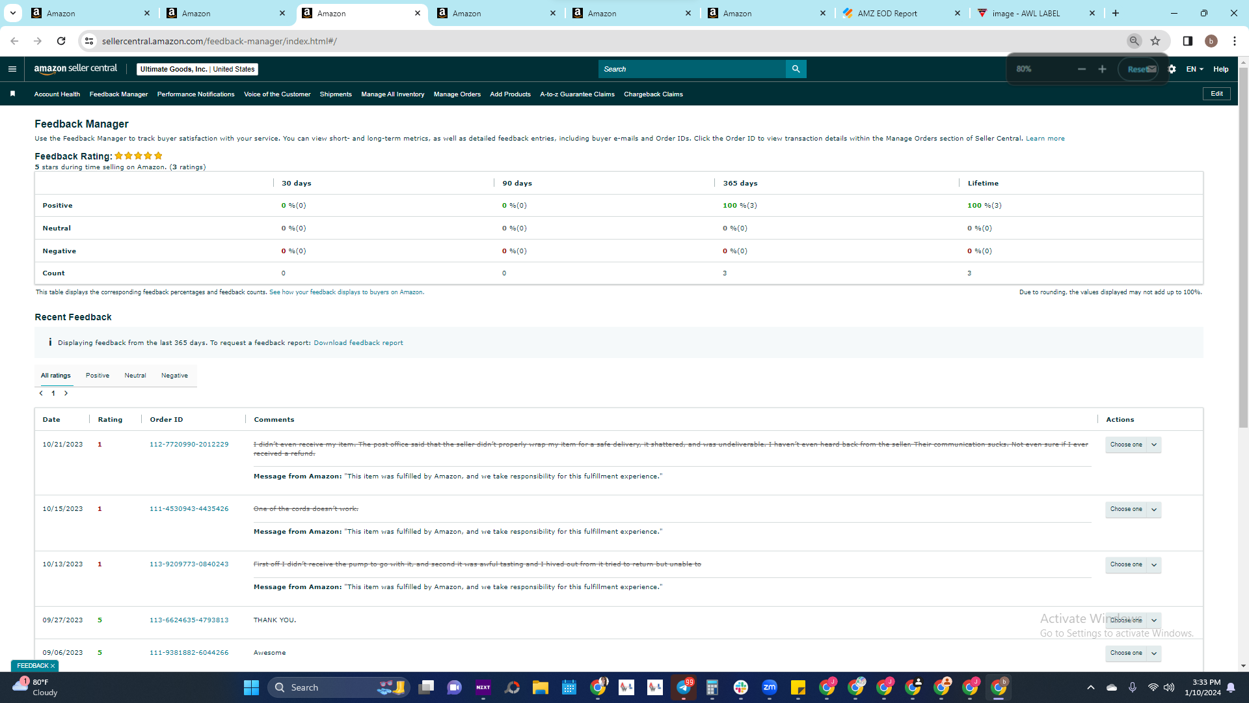This screenshot has height=703, width=1249.
Task: Expand Choose one for order 113-9209773-0840243
Action: click(1133, 564)
